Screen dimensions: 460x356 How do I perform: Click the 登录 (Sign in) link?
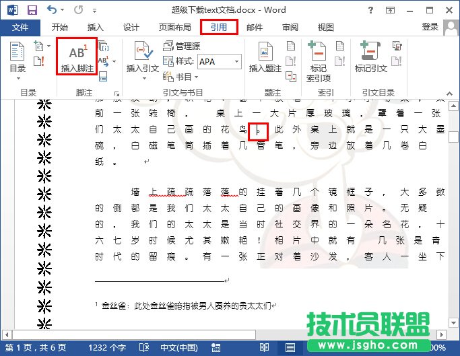(430, 27)
